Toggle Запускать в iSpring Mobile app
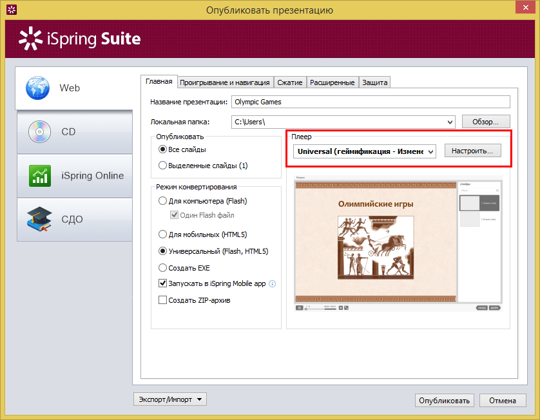 point(162,283)
